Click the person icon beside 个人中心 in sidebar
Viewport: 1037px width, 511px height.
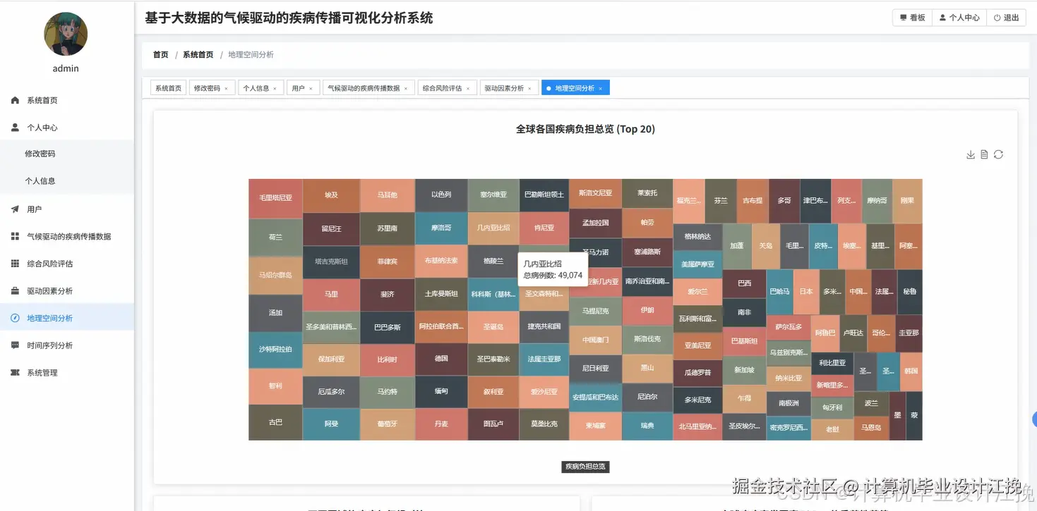pyautogui.click(x=15, y=128)
